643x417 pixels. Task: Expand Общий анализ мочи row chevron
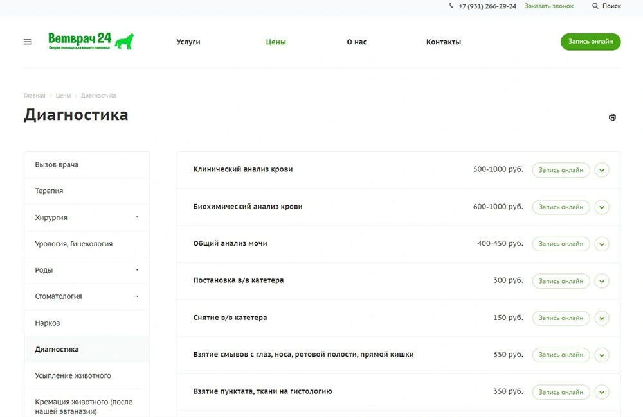[x=601, y=244]
